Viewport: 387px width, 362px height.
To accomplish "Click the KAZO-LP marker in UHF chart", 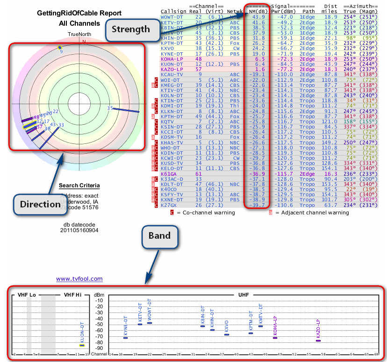I will (318, 341).
